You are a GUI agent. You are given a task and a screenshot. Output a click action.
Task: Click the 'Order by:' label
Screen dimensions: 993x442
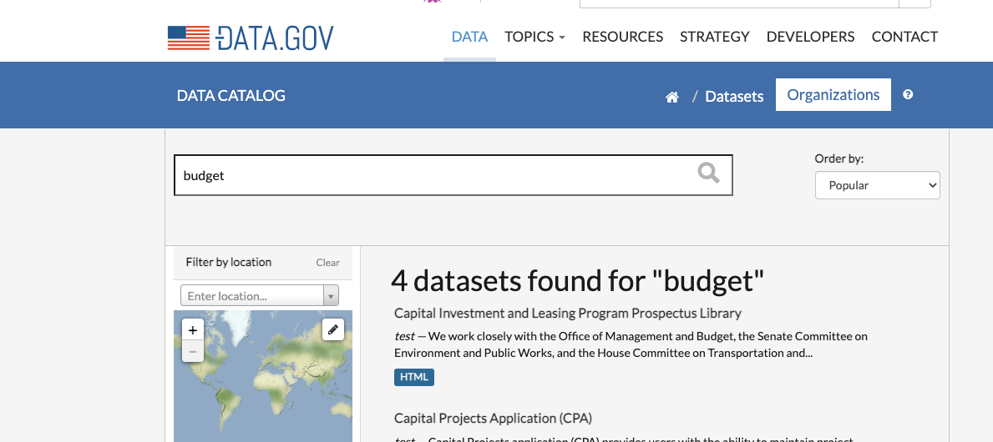click(839, 158)
